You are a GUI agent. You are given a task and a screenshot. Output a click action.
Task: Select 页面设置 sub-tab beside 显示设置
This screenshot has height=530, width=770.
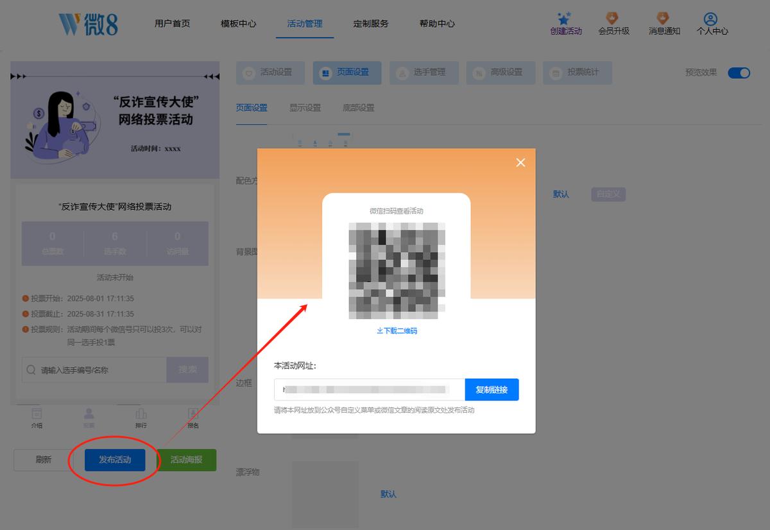pos(252,108)
